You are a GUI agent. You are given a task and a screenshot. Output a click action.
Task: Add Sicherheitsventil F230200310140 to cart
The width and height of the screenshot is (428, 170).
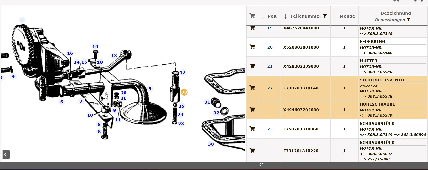point(252,88)
